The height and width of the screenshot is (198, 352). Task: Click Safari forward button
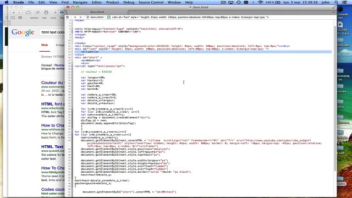point(19,13)
